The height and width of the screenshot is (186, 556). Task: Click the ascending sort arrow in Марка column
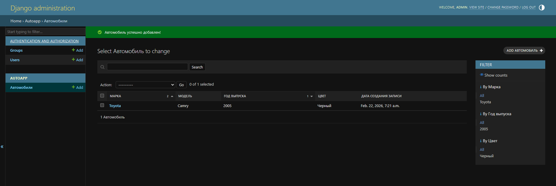(172, 96)
